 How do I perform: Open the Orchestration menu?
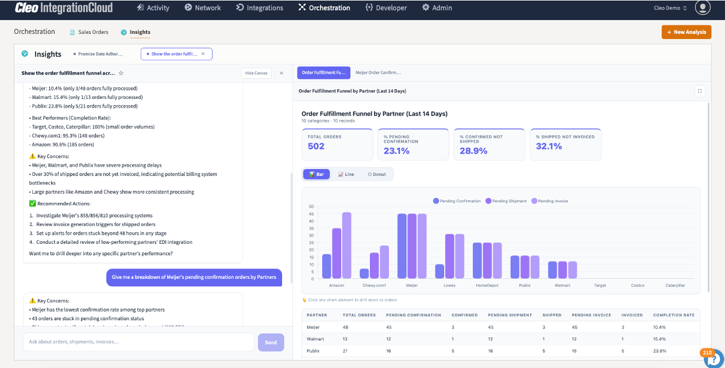coord(324,8)
